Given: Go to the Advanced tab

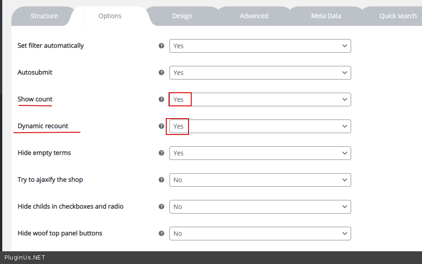Looking at the screenshot, I should coord(254,16).
